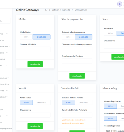
Task: Click the 'Yoco' card title
Action: coord(105,19)
